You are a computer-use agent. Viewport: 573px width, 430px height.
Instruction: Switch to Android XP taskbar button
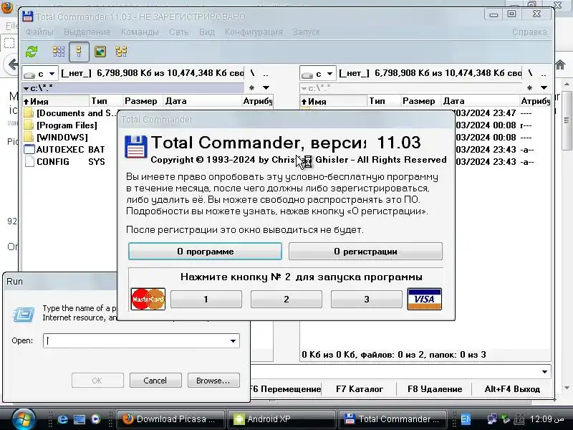(x=281, y=419)
